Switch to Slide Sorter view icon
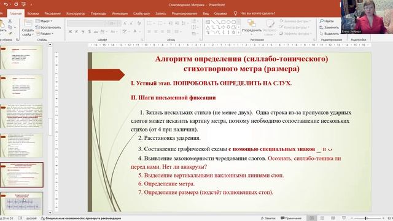The width and height of the screenshot is (393, 221). pyautogui.click(x=322, y=219)
